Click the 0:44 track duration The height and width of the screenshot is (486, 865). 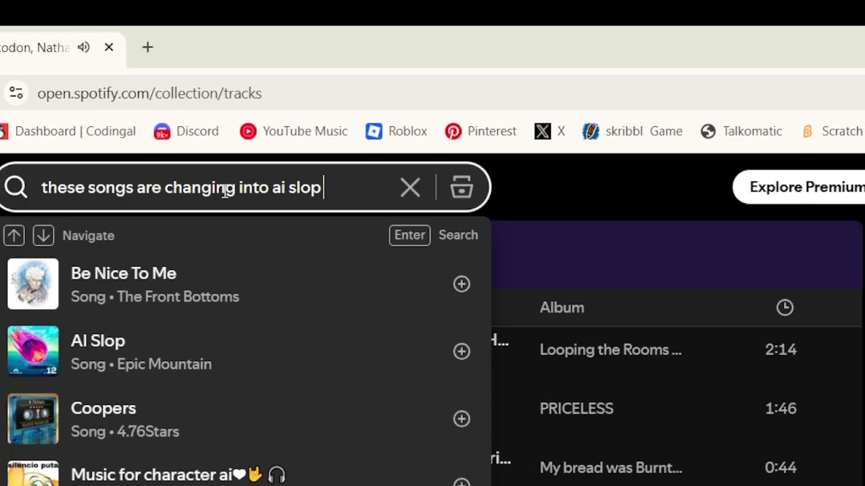tap(781, 468)
